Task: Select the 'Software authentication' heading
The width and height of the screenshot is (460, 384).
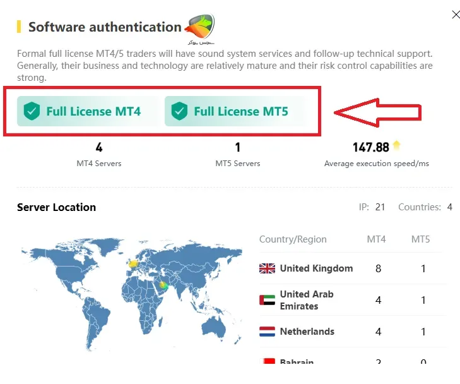Action: click(x=105, y=27)
